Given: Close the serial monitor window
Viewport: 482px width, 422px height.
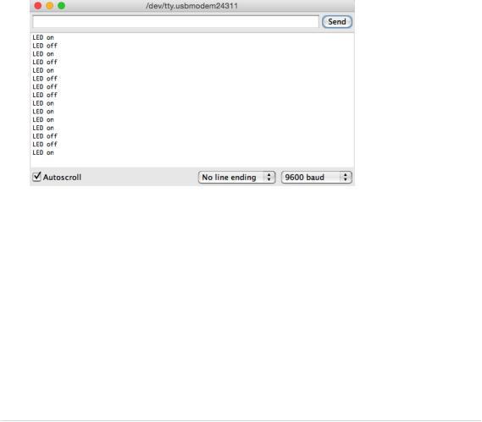Looking at the screenshot, I should (x=38, y=6).
